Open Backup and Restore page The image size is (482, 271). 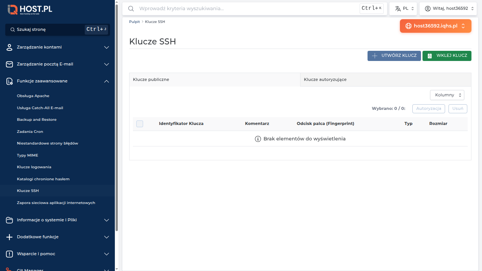pyautogui.click(x=37, y=120)
